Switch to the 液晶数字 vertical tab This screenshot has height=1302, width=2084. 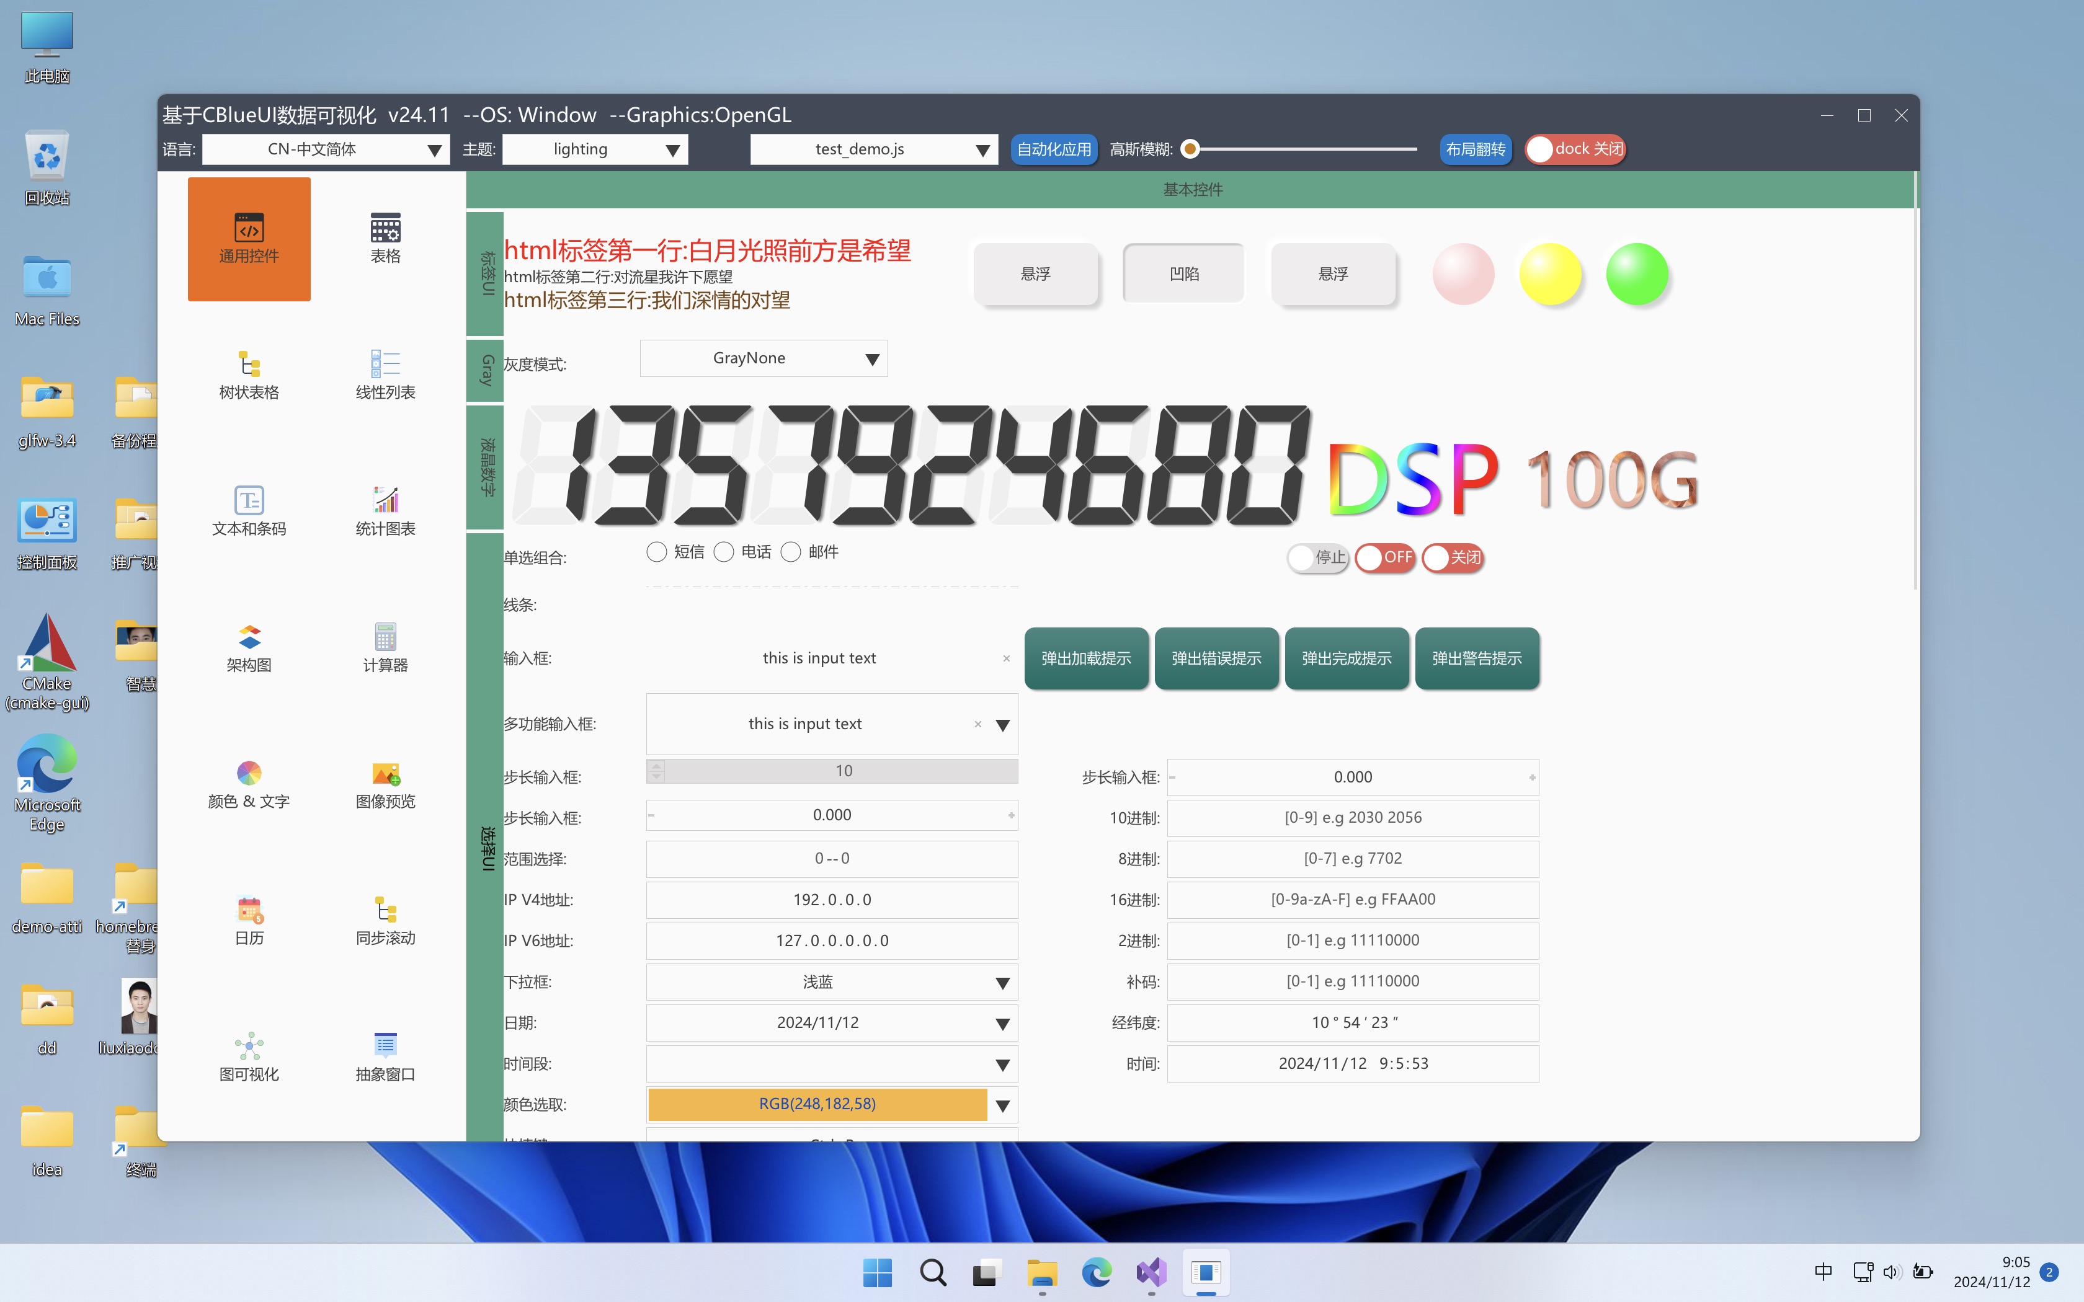point(486,466)
